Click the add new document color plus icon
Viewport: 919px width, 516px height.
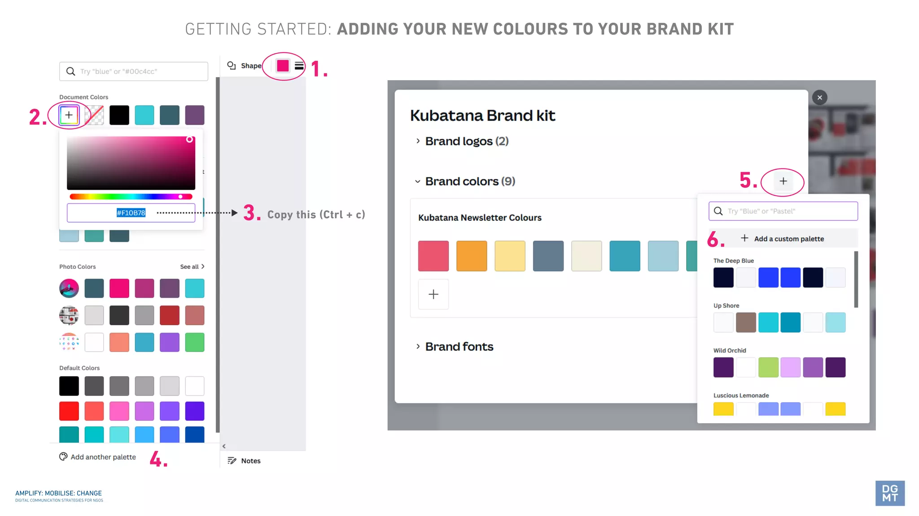(69, 115)
